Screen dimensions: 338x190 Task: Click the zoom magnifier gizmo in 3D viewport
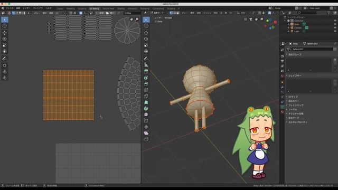(x=262, y=20)
